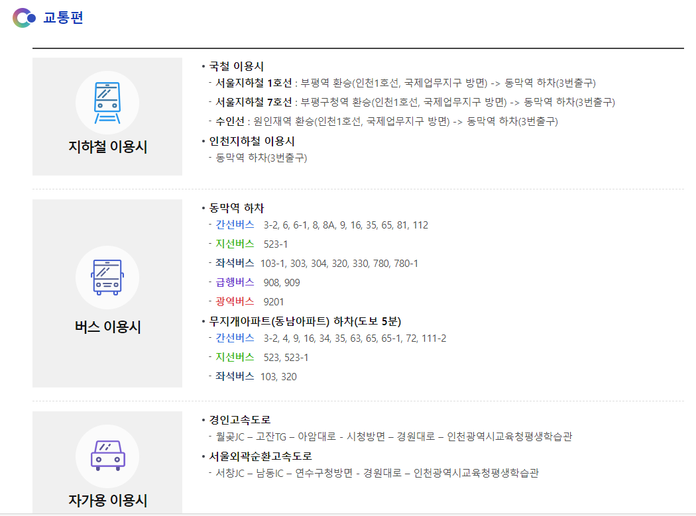This screenshot has height=516, width=696.
Task: Click the subway train icon
Action: (107, 103)
